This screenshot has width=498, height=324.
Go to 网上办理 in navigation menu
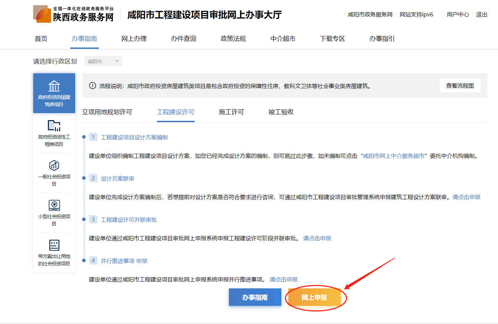(x=134, y=39)
